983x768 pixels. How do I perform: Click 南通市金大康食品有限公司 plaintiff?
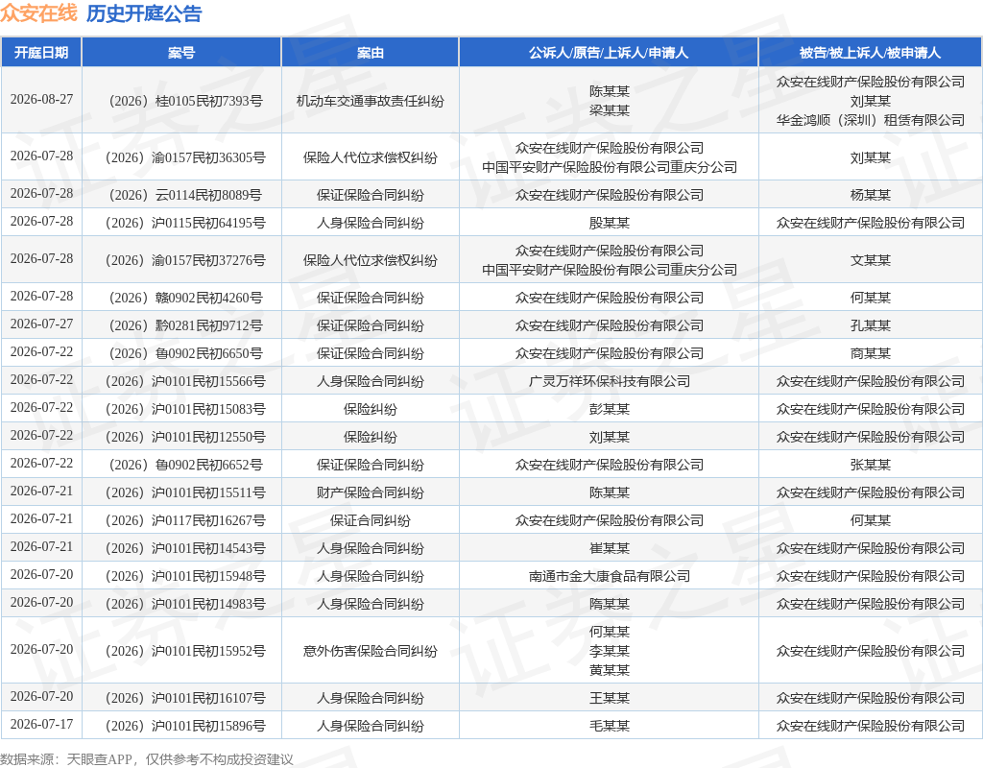point(610,576)
